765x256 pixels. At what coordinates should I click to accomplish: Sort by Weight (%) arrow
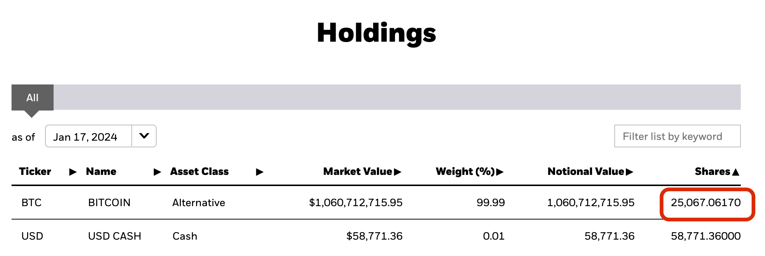(500, 172)
